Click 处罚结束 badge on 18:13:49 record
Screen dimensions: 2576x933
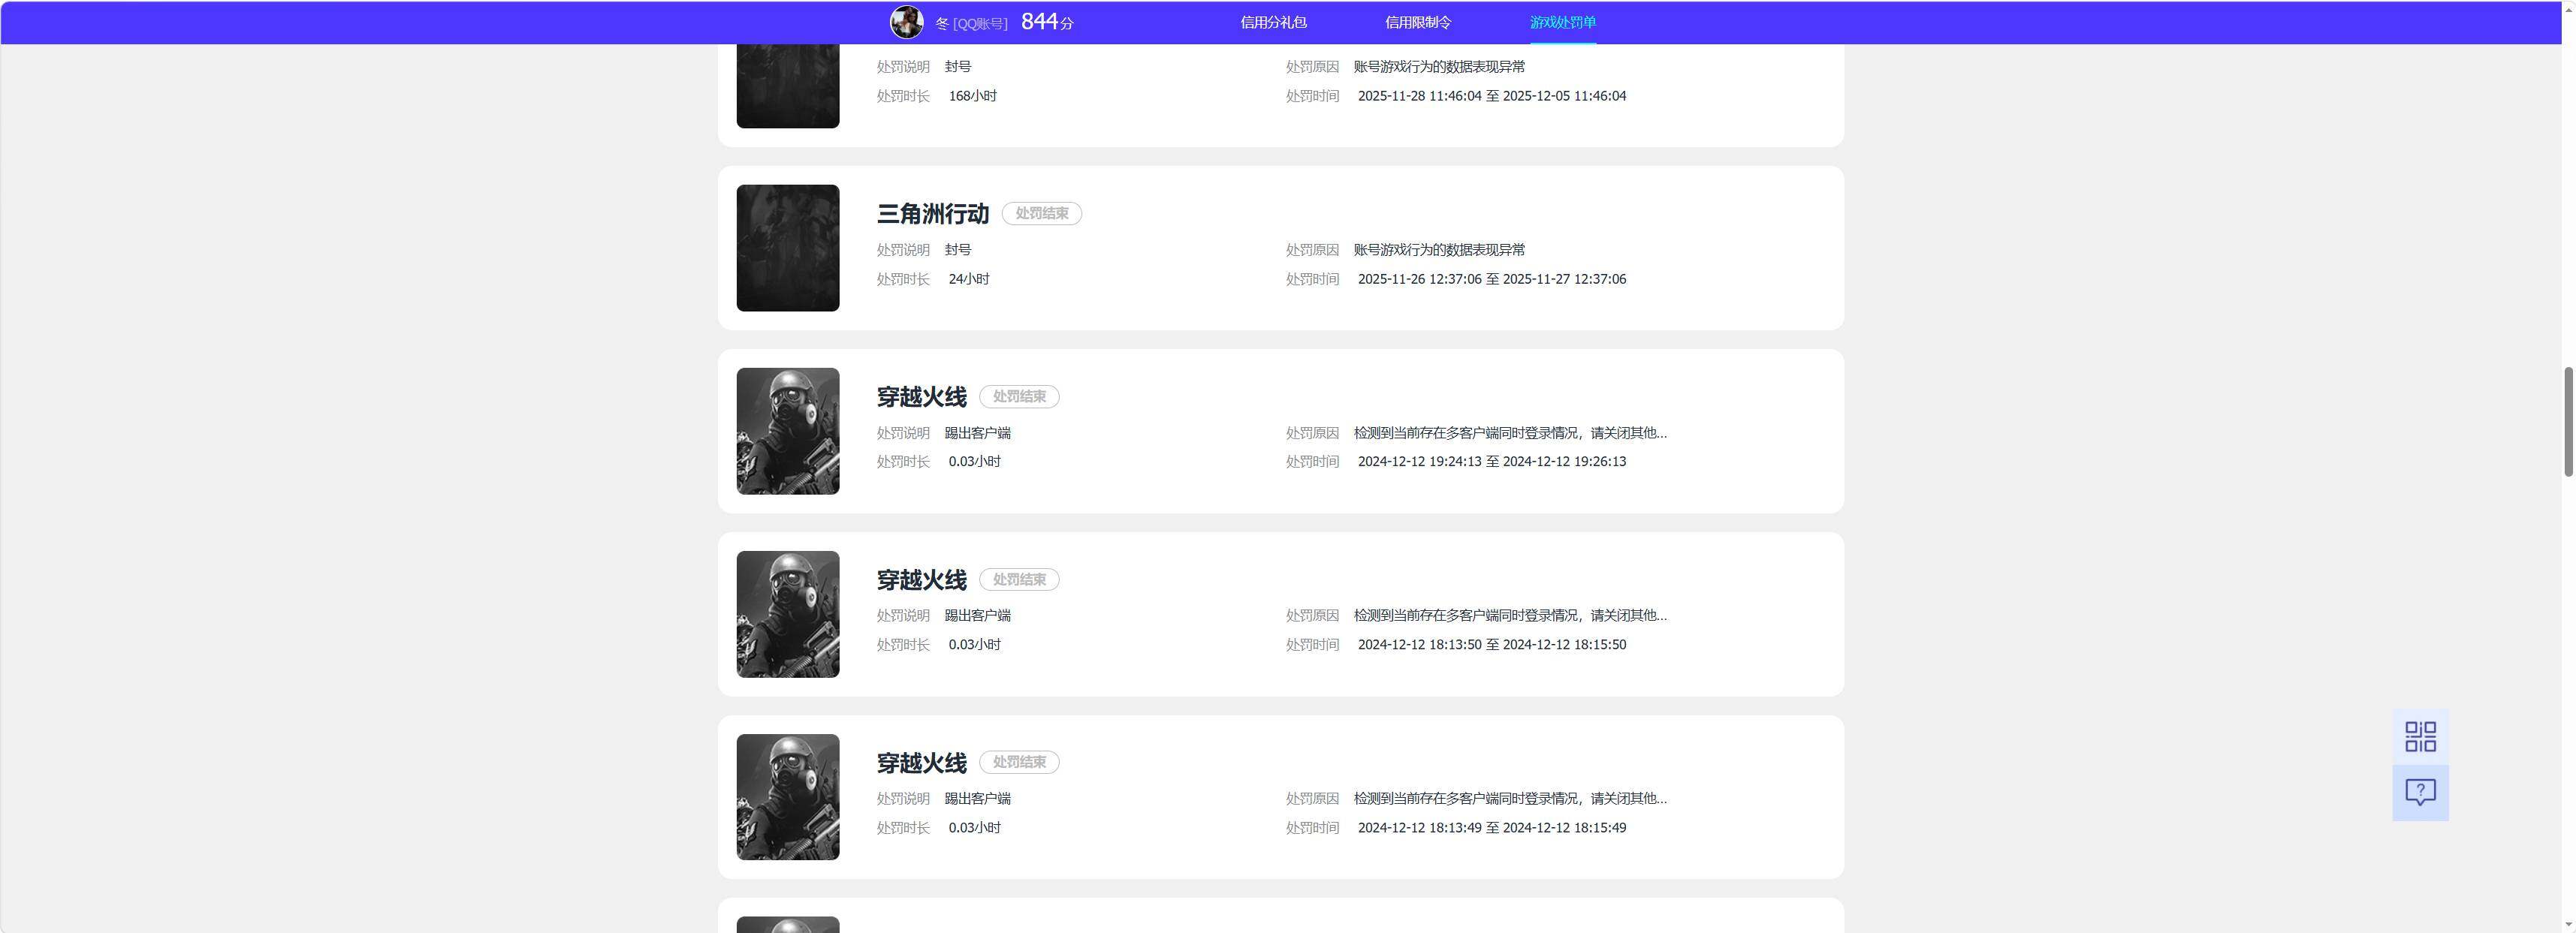[x=1019, y=762]
